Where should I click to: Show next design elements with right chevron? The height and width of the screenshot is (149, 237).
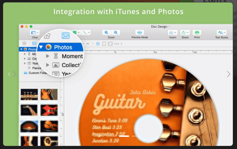coord(121,44)
